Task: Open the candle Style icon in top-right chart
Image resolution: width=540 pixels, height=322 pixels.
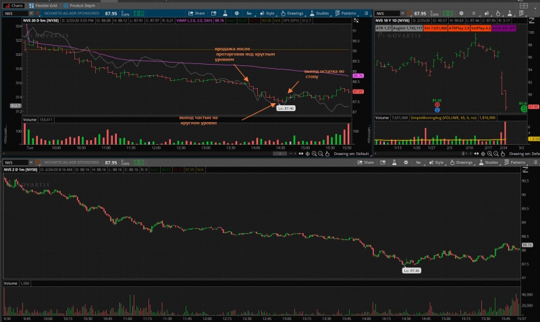Action: click(x=487, y=13)
